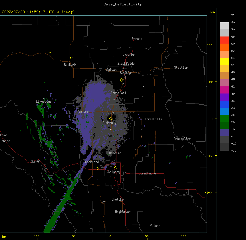Click the Cochrane town label

(x=92, y=162)
